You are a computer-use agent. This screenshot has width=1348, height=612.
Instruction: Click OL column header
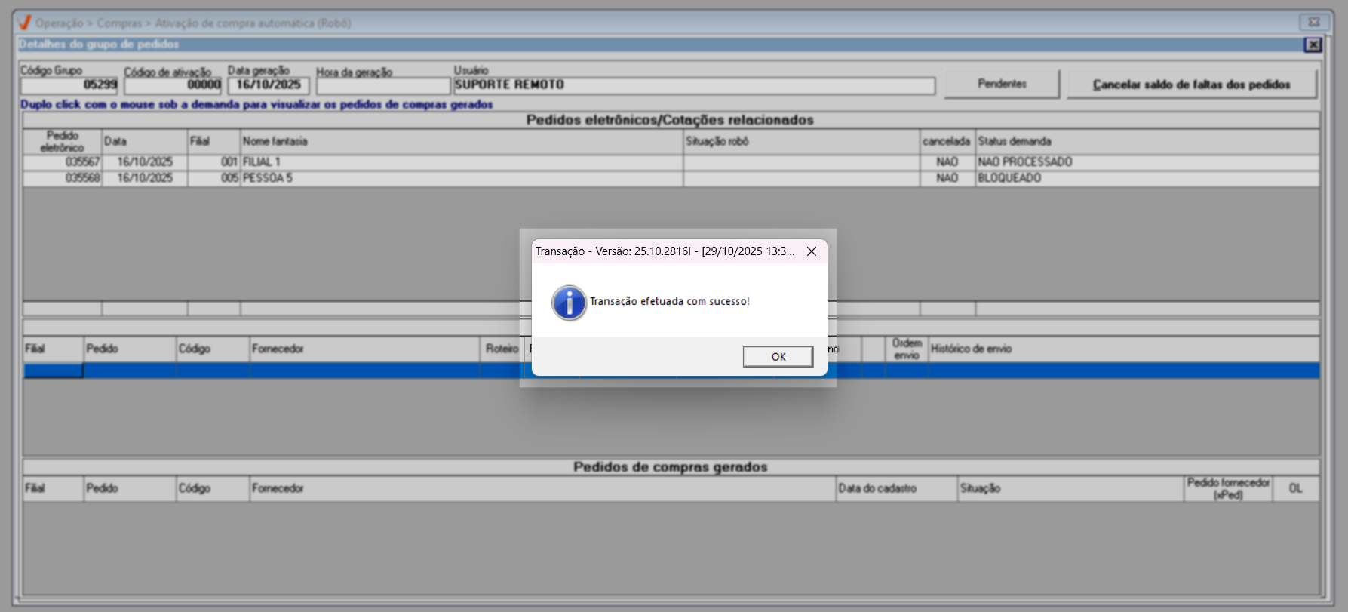coord(1296,488)
